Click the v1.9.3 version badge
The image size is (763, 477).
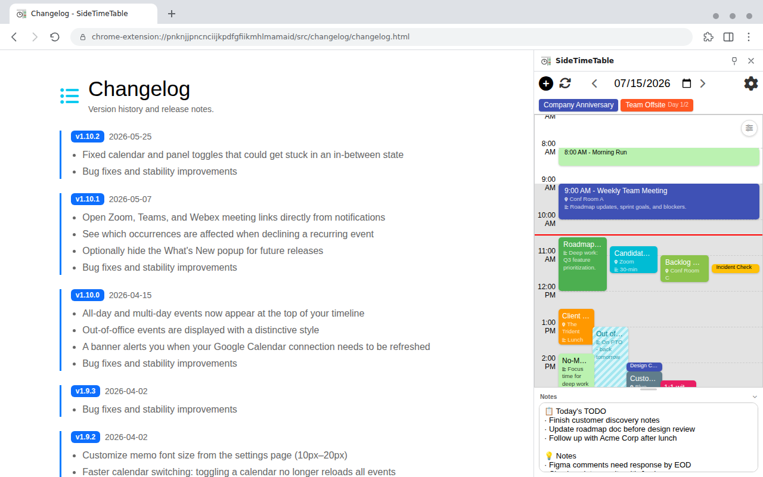pyautogui.click(x=85, y=391)
